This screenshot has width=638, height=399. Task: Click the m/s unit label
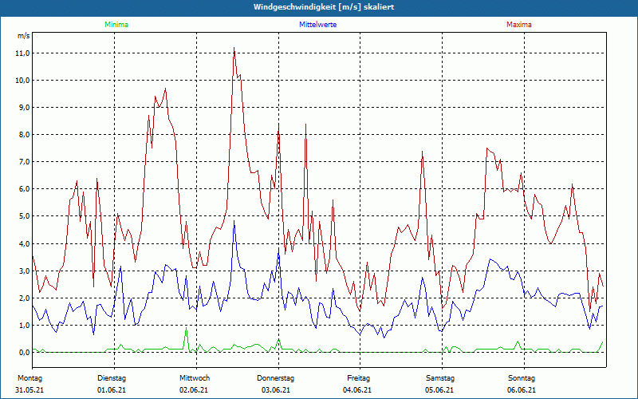24,36
